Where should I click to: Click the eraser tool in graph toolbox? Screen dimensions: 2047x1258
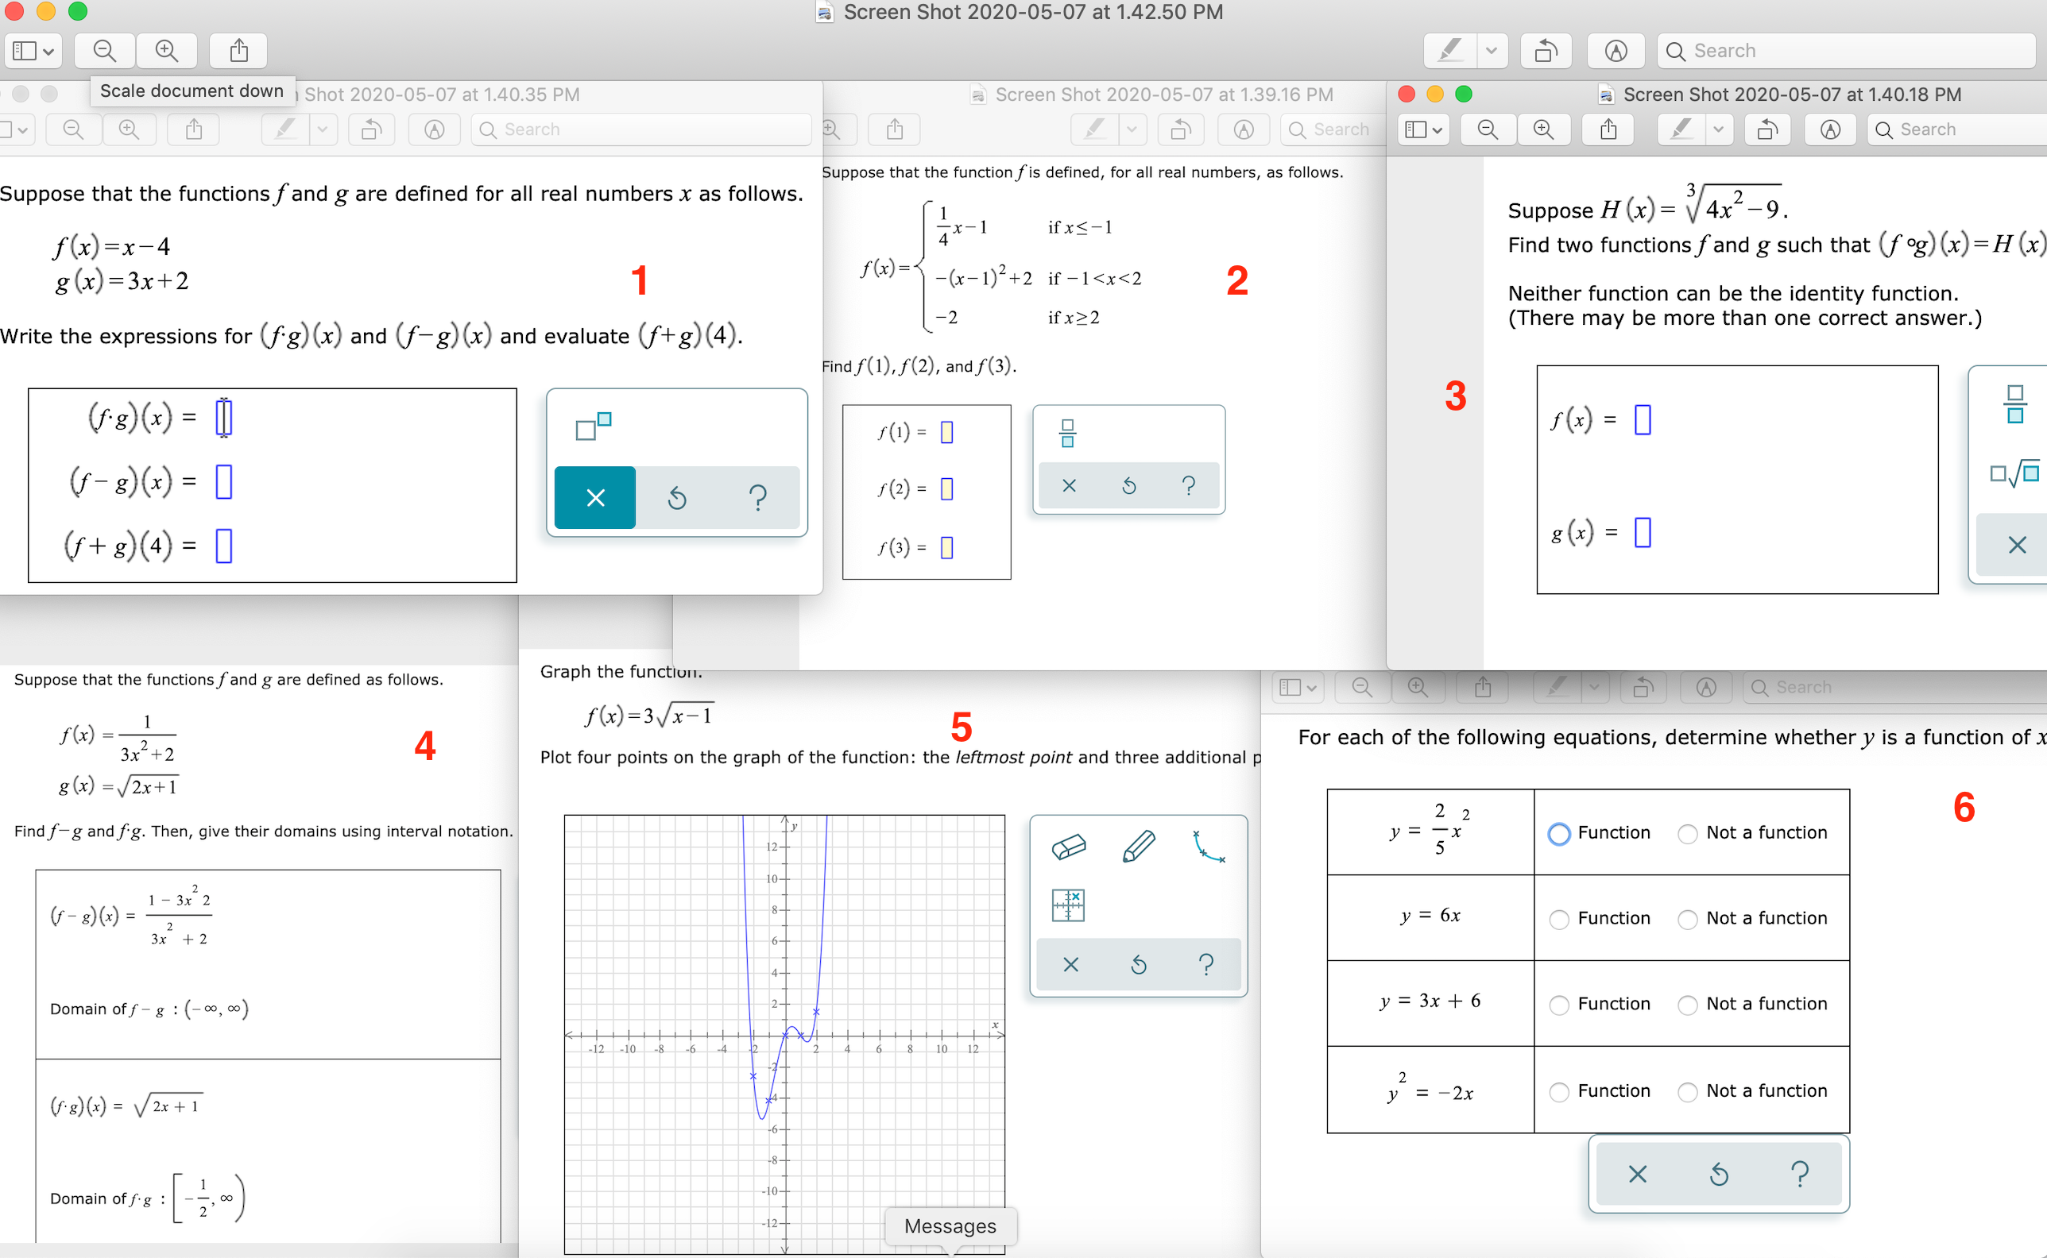point(1069,847)
